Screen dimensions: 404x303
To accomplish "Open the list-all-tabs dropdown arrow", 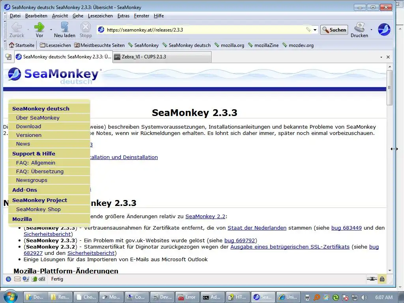I will (381, 57).
